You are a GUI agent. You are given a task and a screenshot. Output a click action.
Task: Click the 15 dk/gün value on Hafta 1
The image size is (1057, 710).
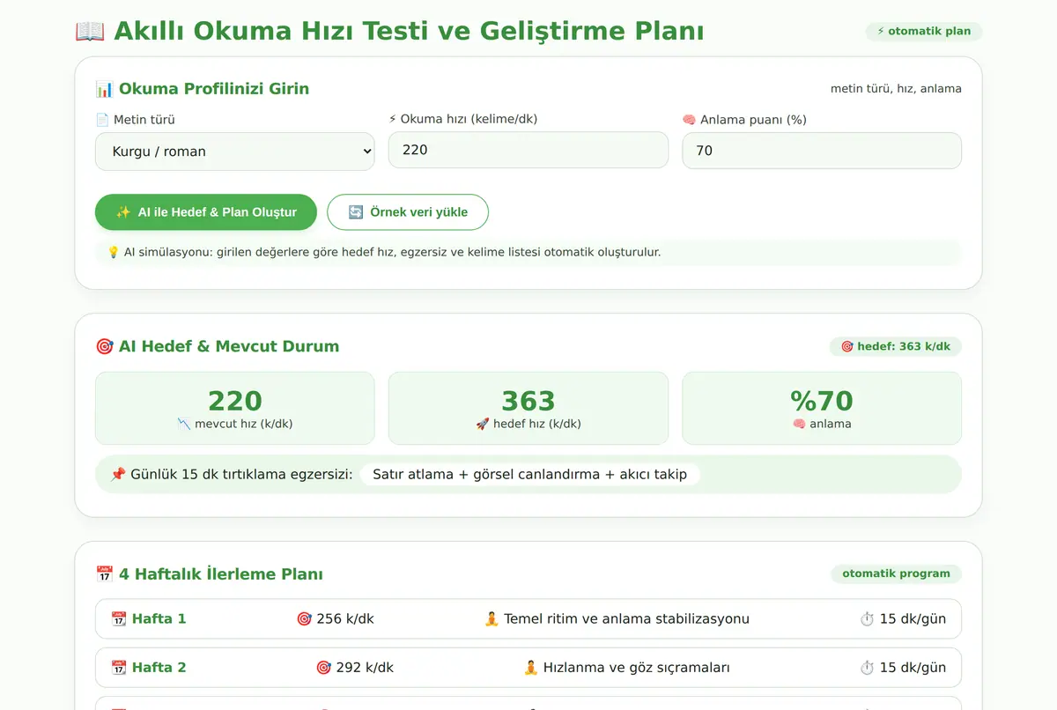pyautogui.click(x=913, y=619)
